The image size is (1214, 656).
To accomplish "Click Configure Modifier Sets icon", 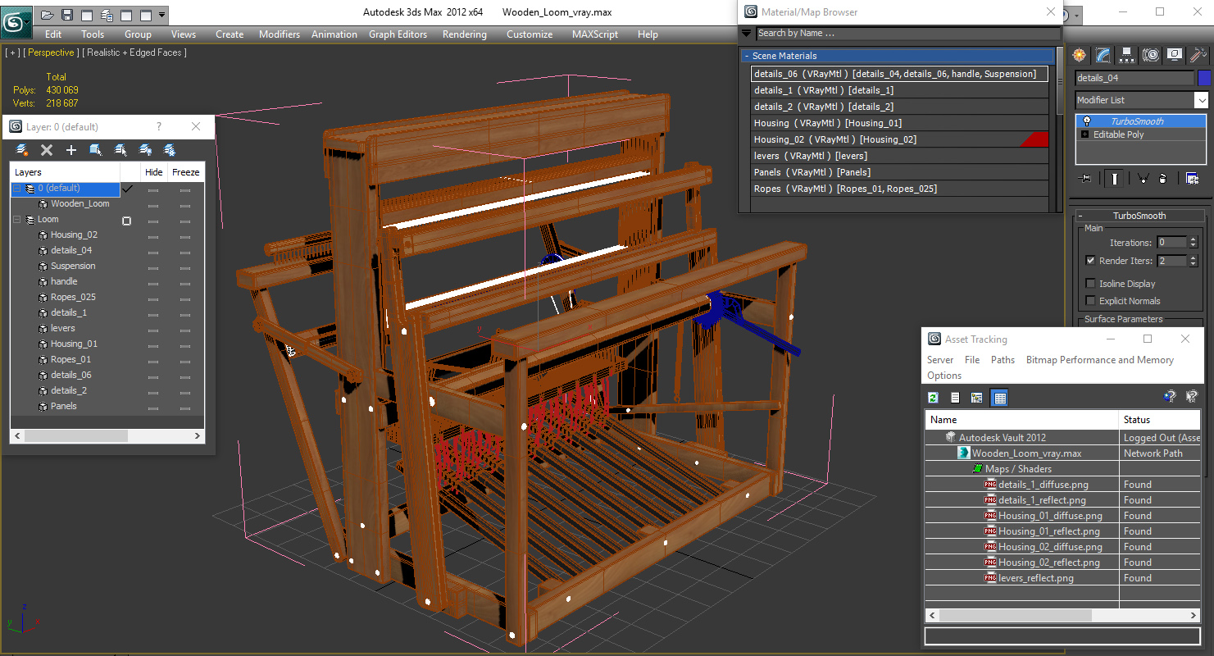I will (x=1192, y=178).
